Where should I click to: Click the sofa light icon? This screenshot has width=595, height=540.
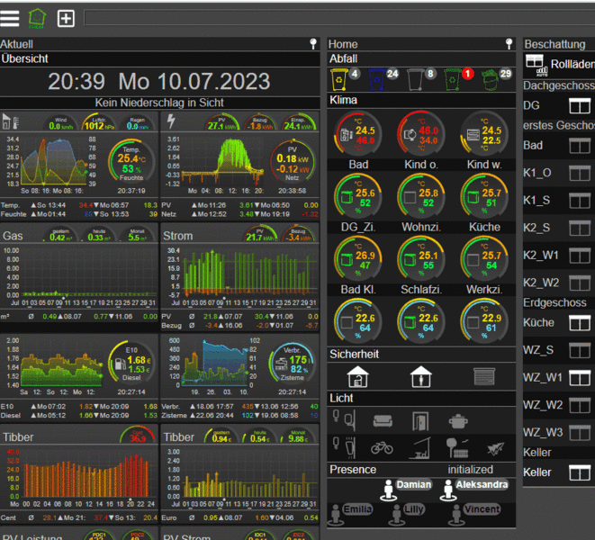click(x=382, y=420)
